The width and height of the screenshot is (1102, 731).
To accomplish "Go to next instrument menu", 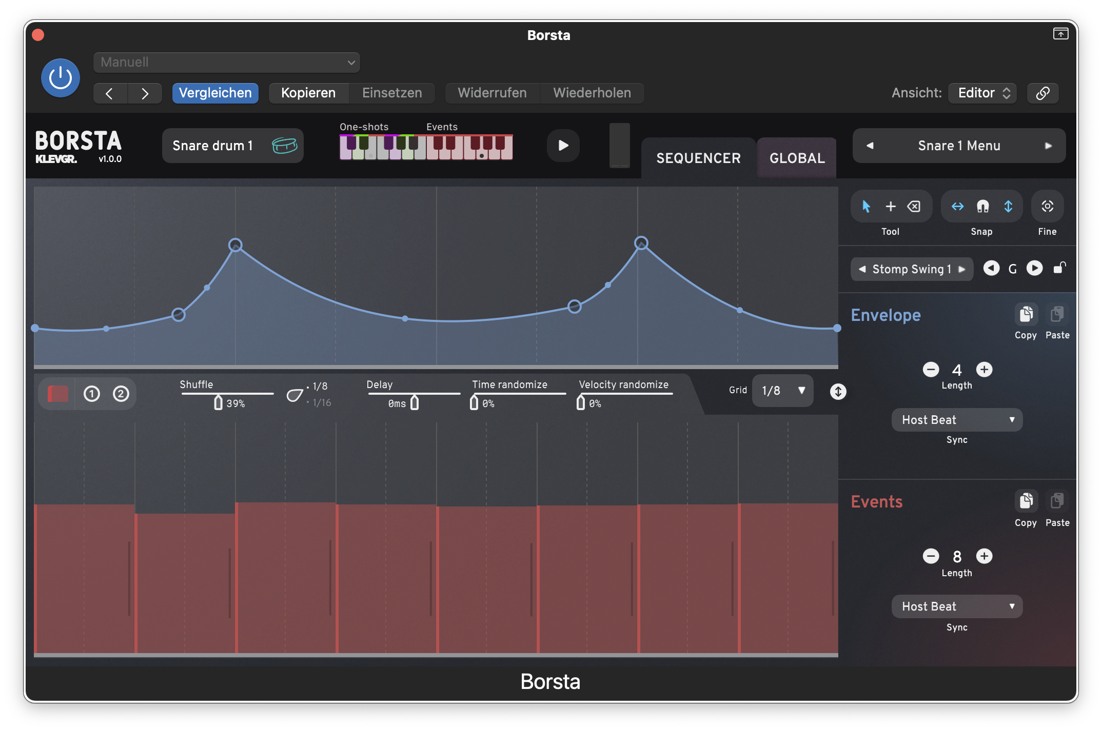I will 1048,146.
